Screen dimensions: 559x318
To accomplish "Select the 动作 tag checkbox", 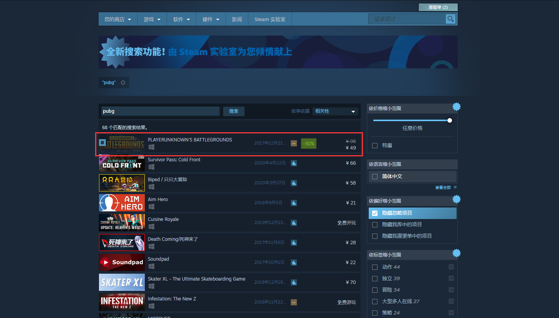I will pos(375,267).
